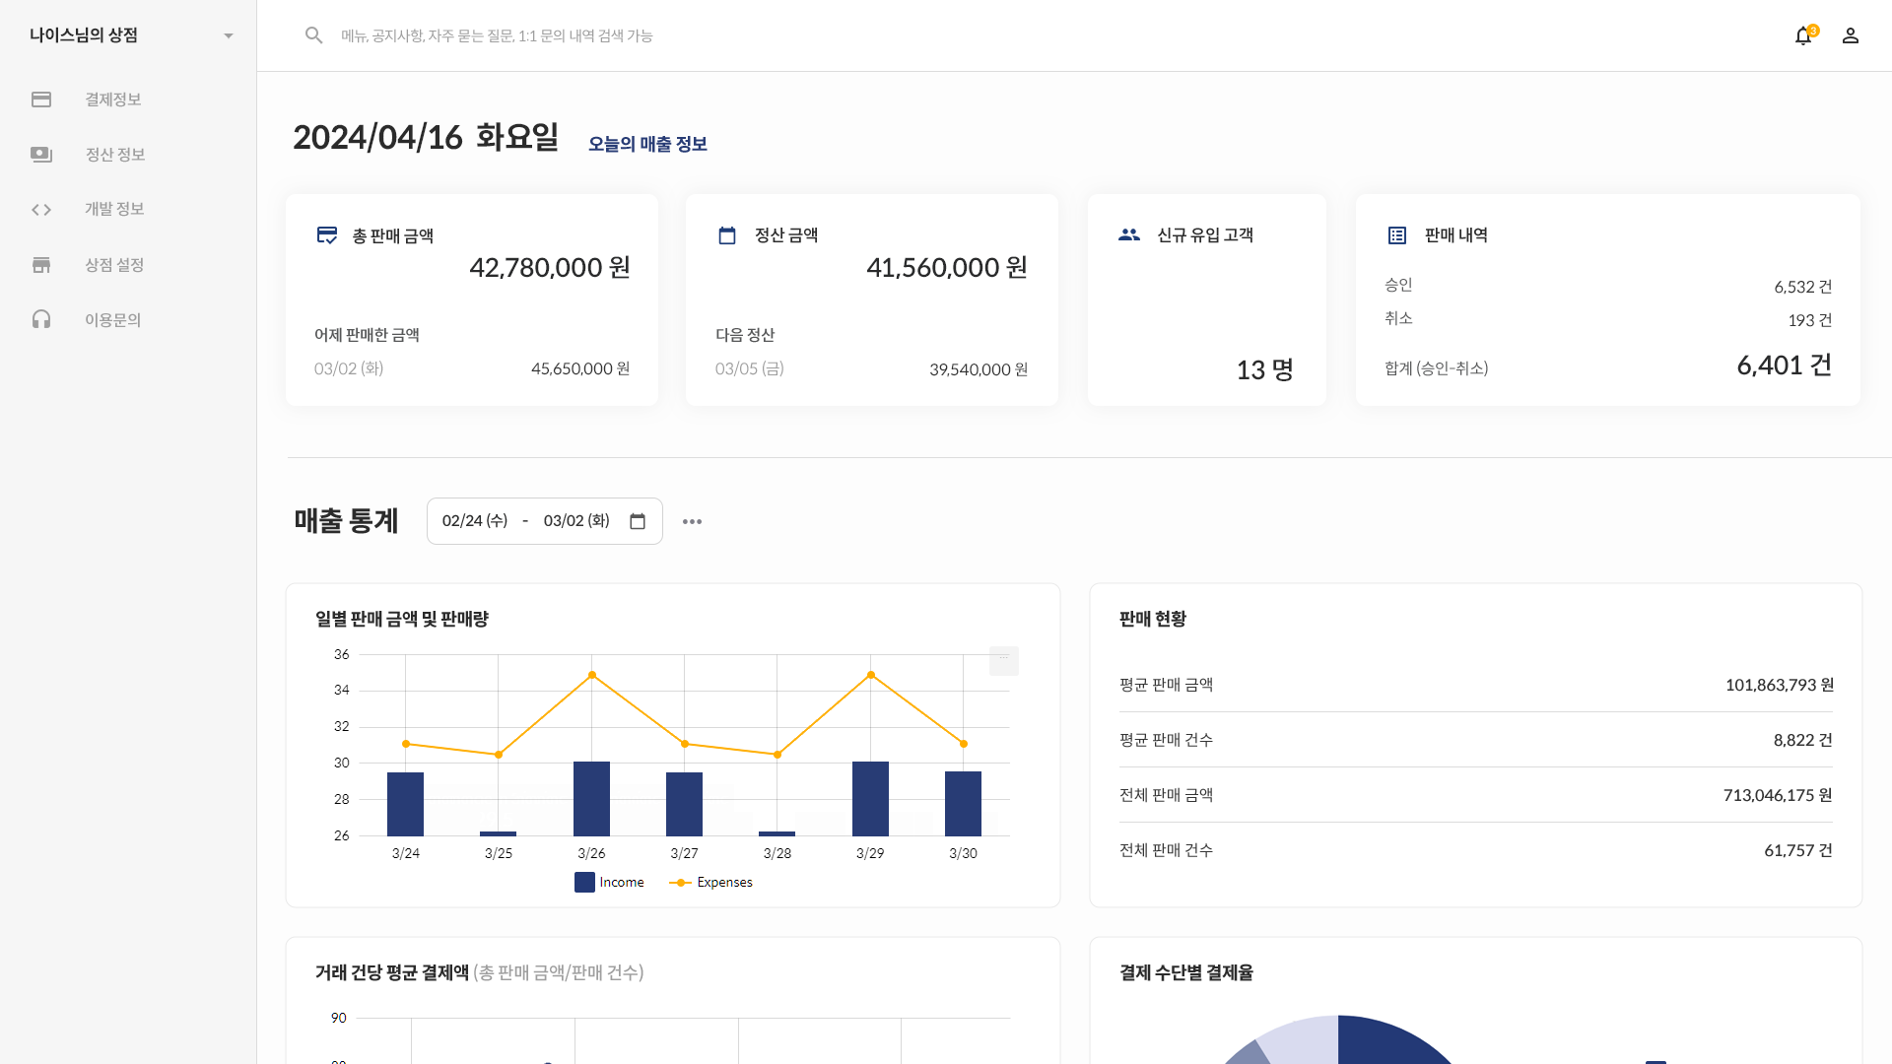Click the 개발 정보 code brackets icon
The image size is (1892, 1064).
41,210
